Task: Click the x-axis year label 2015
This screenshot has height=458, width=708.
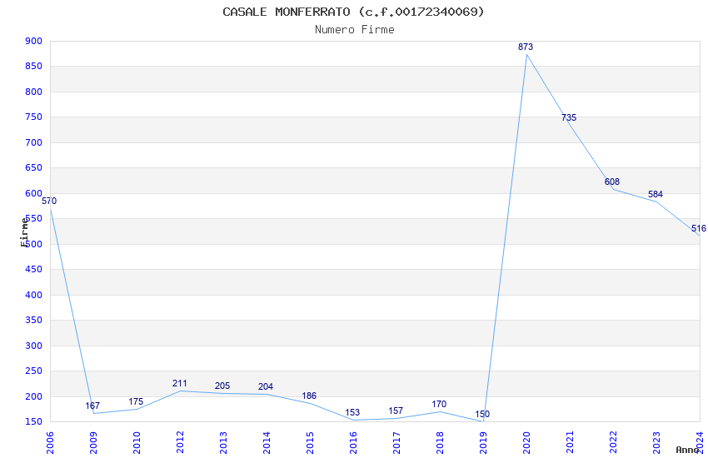Action: click(x=310, y=443)
